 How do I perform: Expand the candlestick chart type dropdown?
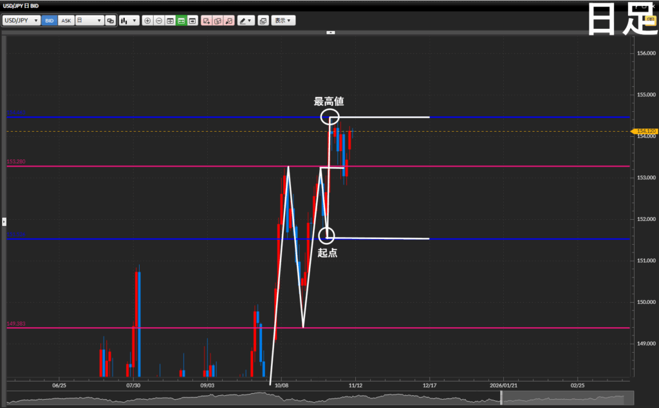click(129, 21)
